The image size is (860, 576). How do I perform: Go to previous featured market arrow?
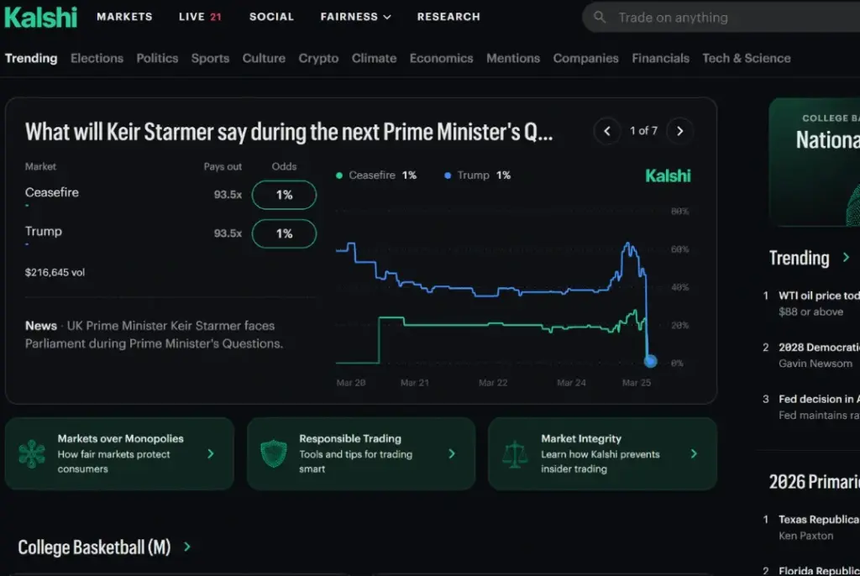607,131
